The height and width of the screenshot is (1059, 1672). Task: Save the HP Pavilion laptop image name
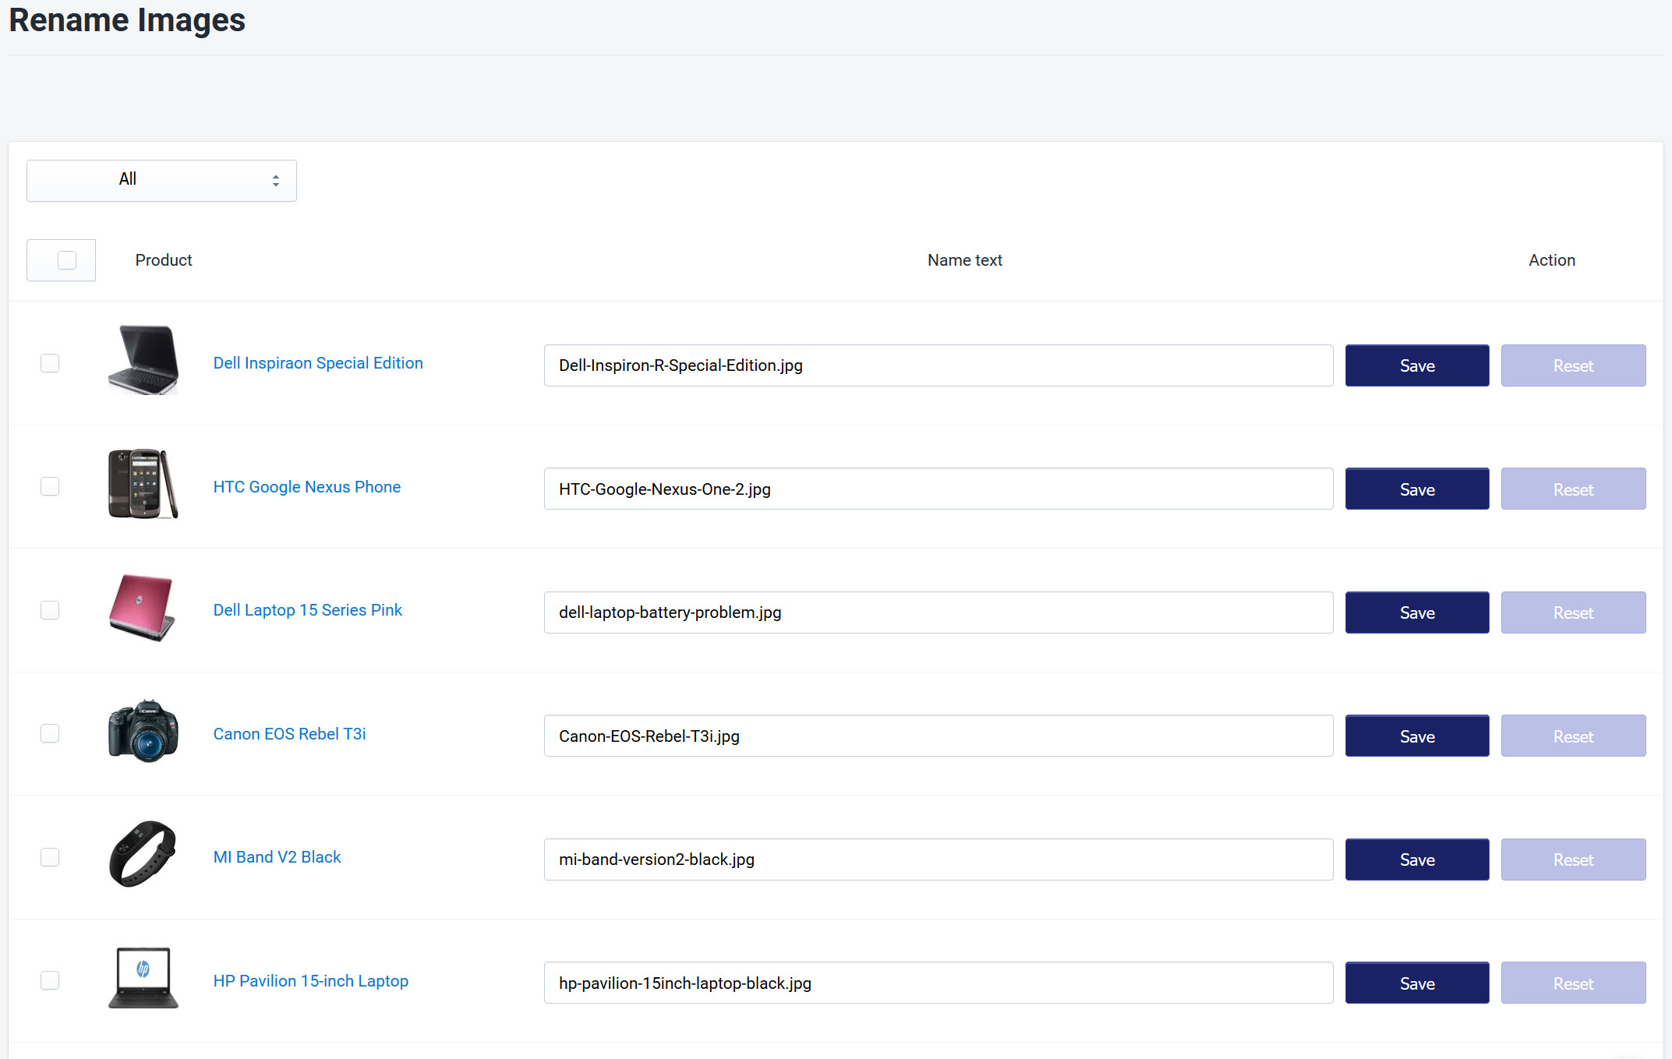click(1417, 983)
